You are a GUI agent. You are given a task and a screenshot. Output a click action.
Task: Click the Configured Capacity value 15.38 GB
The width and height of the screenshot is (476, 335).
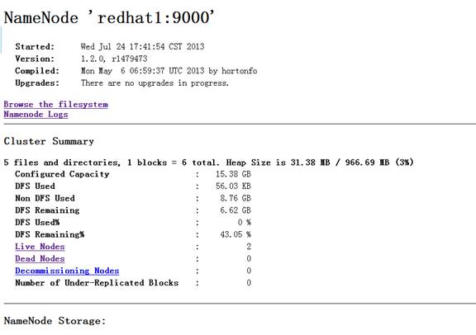233,174
